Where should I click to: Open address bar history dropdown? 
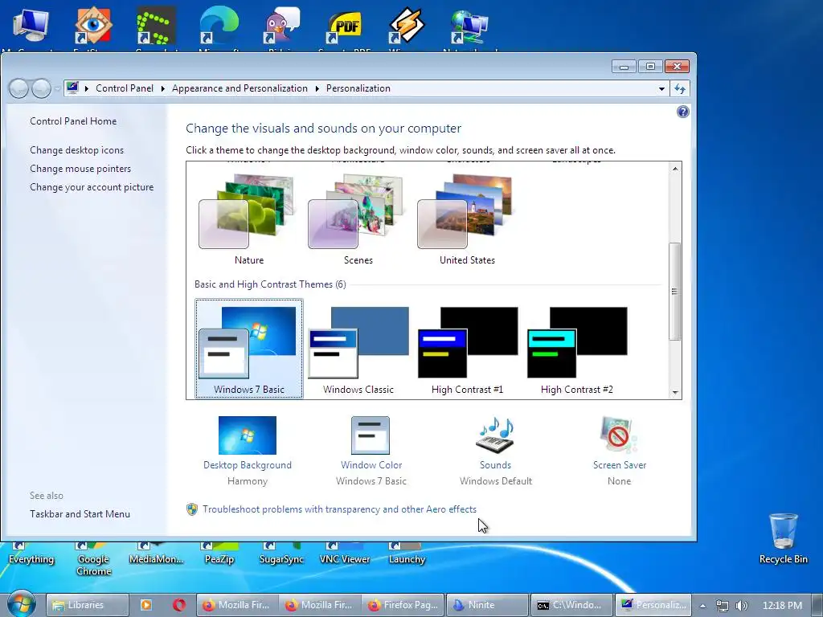point(661,88)
